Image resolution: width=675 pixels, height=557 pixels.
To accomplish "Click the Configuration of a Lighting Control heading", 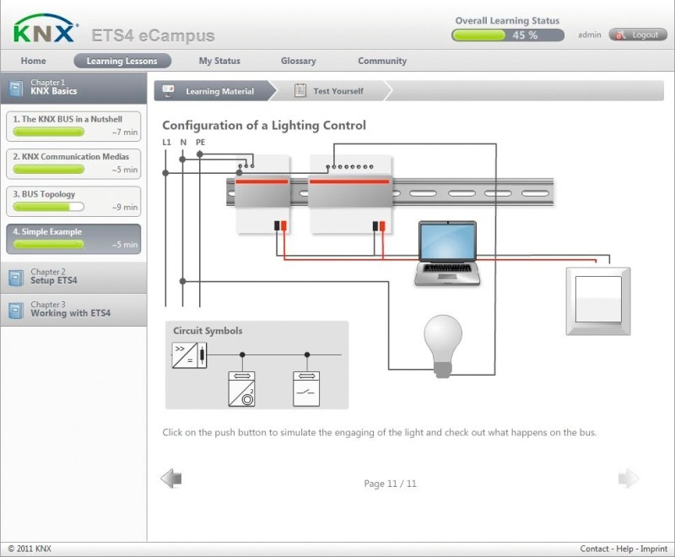I will click(264, 125).
